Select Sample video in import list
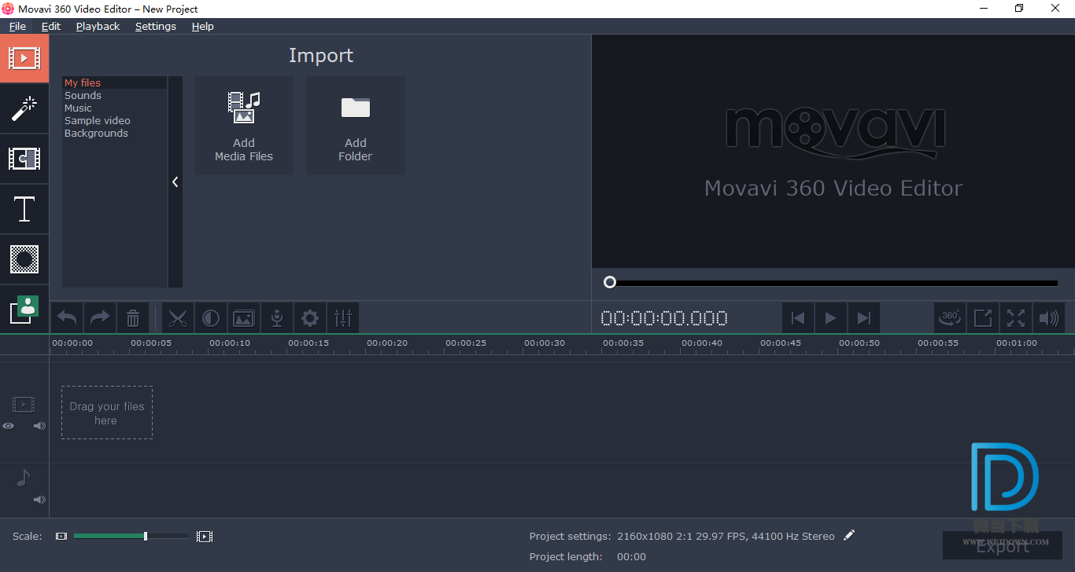The width and height of the screenshot is (1075, 572). pyautogui.click(x=98, y=121)
